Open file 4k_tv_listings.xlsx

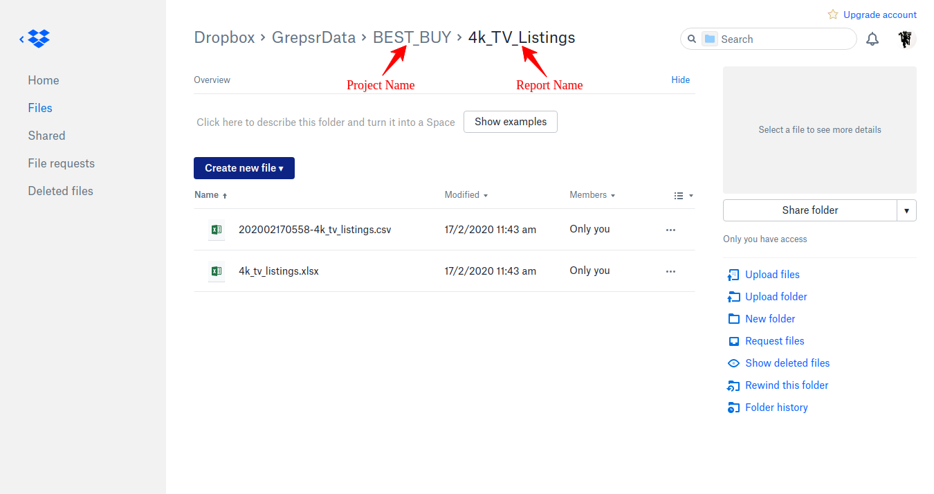(x=279, y=271)
